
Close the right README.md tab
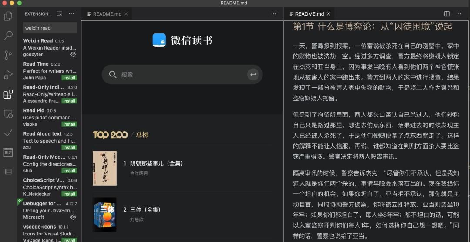click(x=329, y=14)
